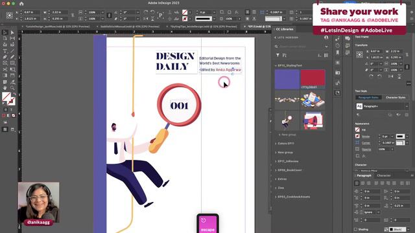This screenshot has height=233, width=415.
Task: Activate the Line tool
Action: pyautogui.click(x=12, y=51)
